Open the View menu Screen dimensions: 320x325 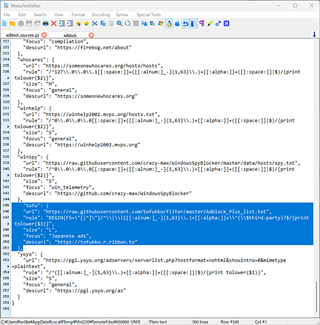[59, 15]
